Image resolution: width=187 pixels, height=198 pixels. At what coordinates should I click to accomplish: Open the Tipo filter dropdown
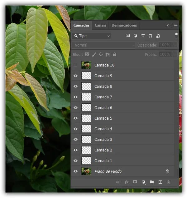tap(91, 36)
